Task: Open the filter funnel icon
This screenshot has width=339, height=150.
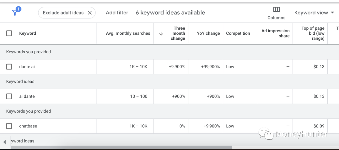Action: tap(15, 13)
